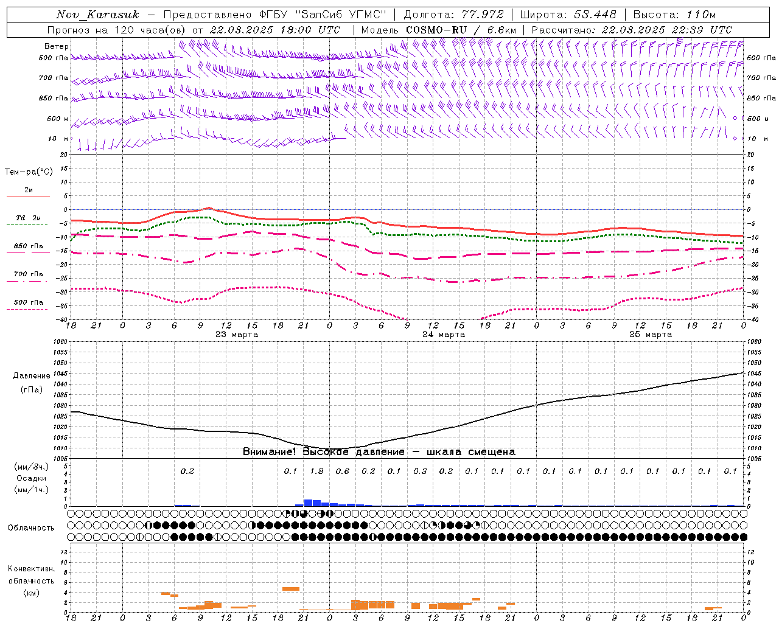Select the 850 гПа temperature legend entry
The height and width of the screenshot is (623, 779).
click(29, 246)
